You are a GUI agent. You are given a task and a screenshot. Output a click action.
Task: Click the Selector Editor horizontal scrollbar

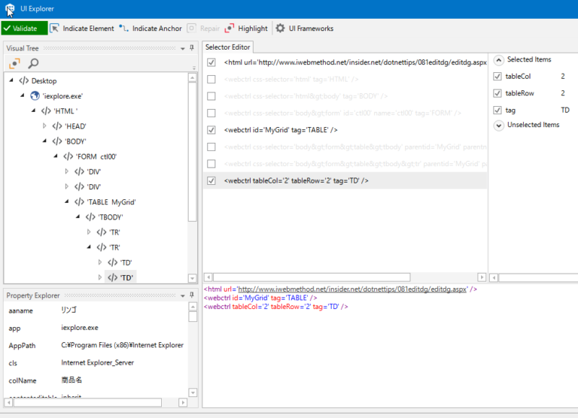tap(315, 277)
